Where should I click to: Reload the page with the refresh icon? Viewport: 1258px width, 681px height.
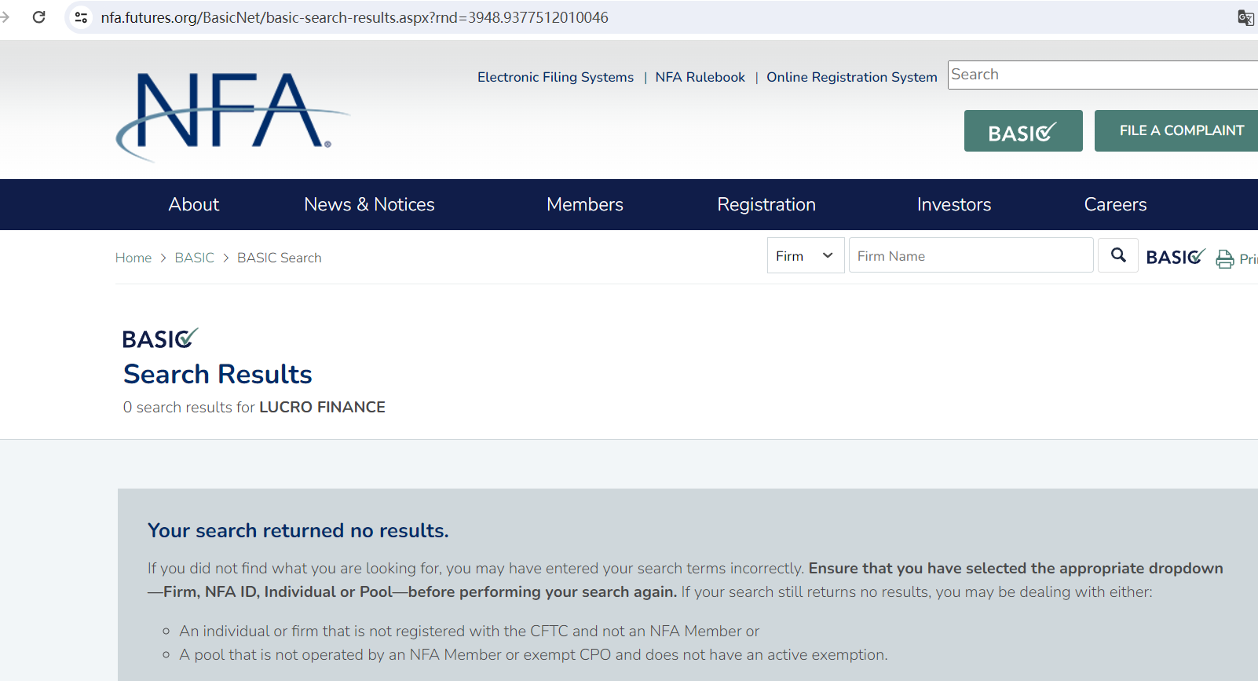[x=38, y=17]
